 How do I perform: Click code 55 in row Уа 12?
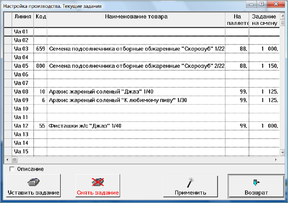click(42, 126)
